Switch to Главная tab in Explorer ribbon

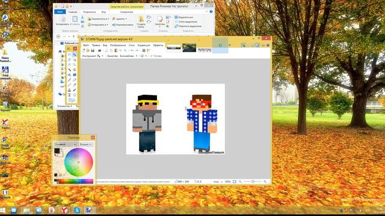(x=73, y=12)
